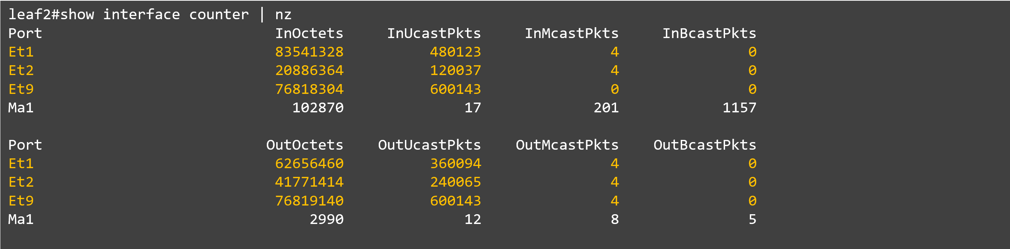Viewport: 1010px width, 249px height.
Task: Click the OutMcastPkts column header
Action: tap(567, 145)
